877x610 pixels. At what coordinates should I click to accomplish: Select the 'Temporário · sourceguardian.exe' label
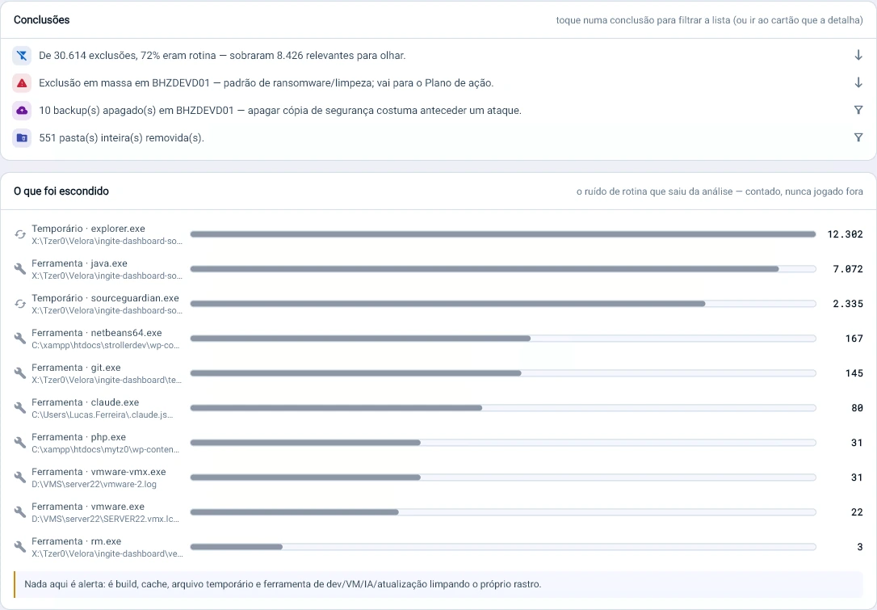pyautogui.click(x=105, y=297)
